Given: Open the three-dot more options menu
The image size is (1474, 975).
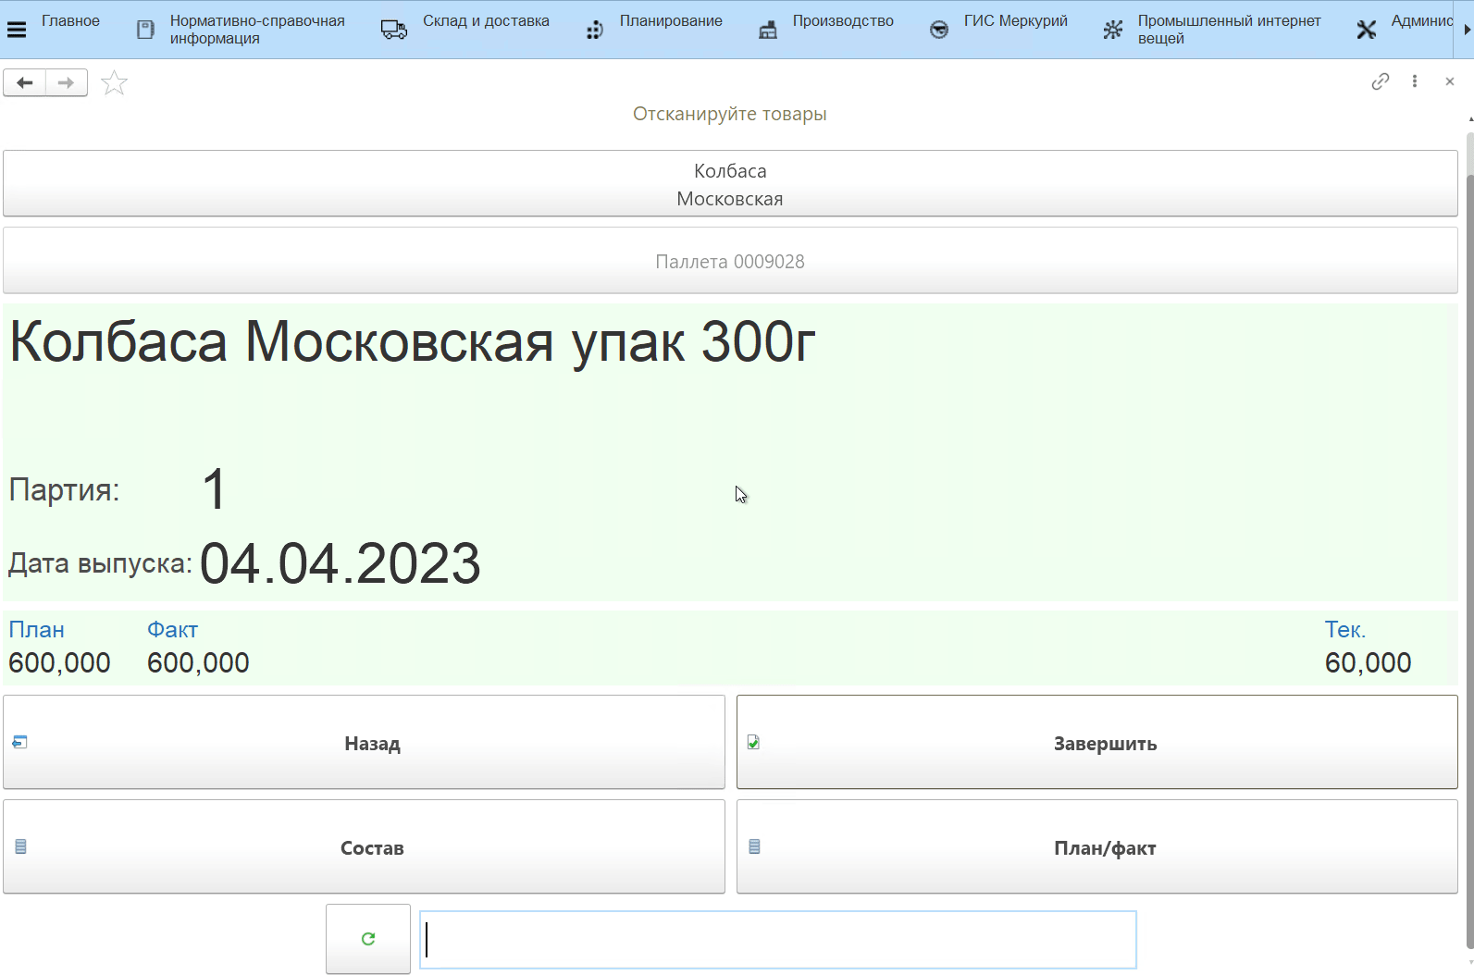Looking at the screenshot, I should pos(1414,81).
